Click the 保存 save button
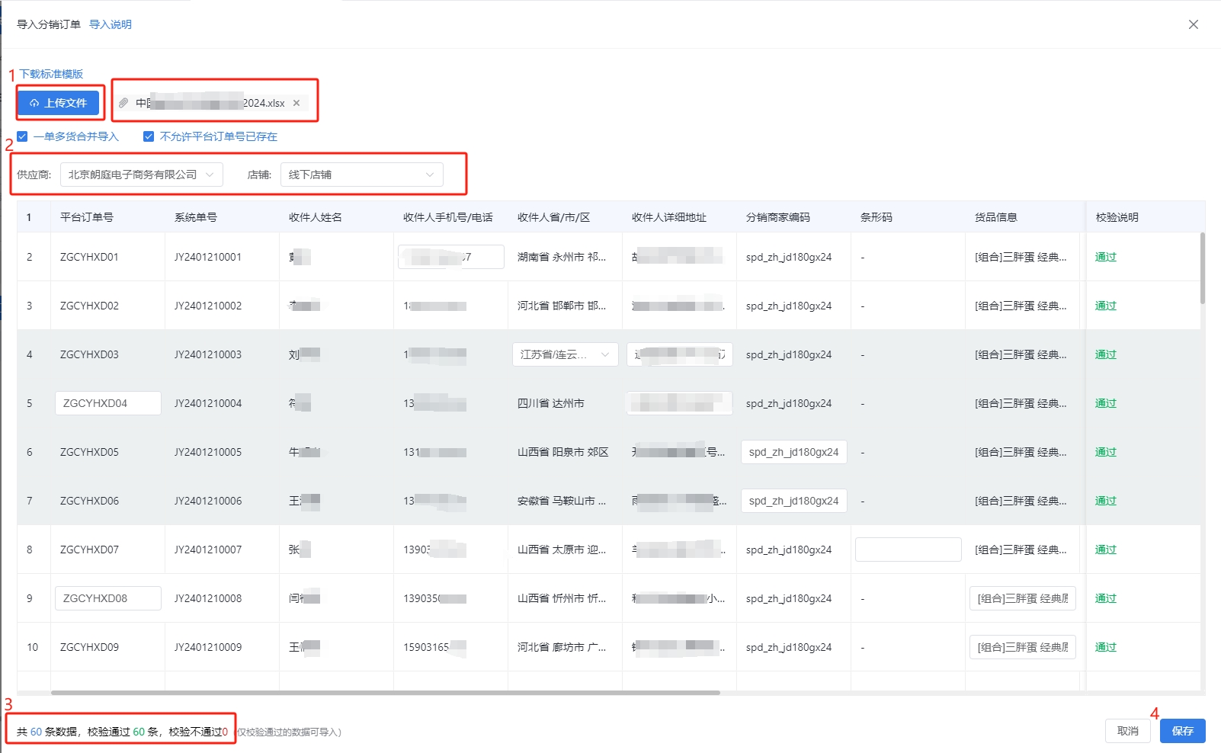Screen dimensions: 1221x753 coord(1182,731)
